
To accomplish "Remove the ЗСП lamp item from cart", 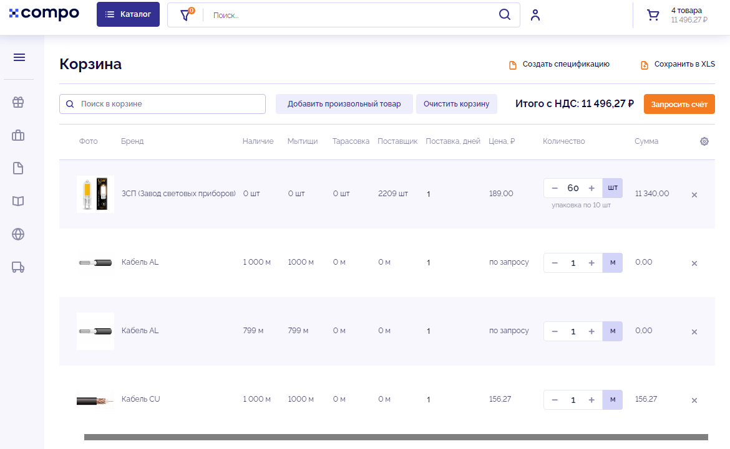I will [x=694, y=195].
